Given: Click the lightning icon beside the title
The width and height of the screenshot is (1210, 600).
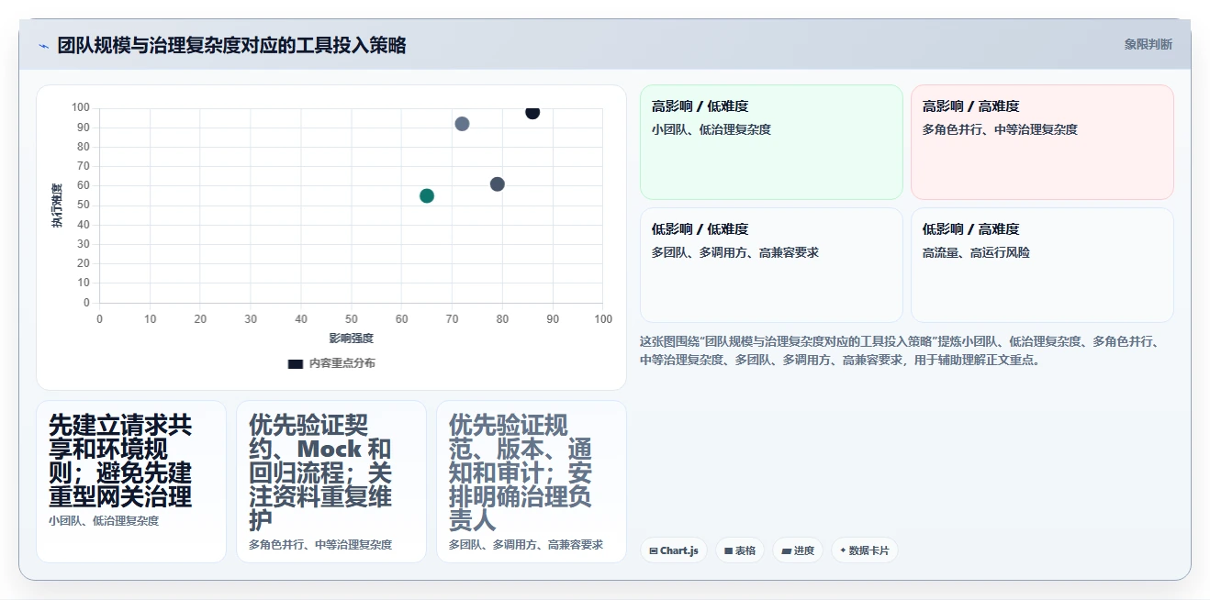Looking at the screenshot, I should click(x=43, y=46).
